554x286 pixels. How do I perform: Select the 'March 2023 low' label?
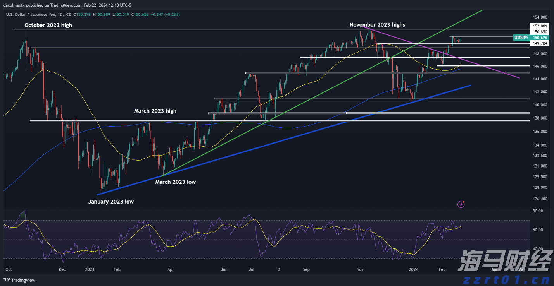[x=175, y=182]
